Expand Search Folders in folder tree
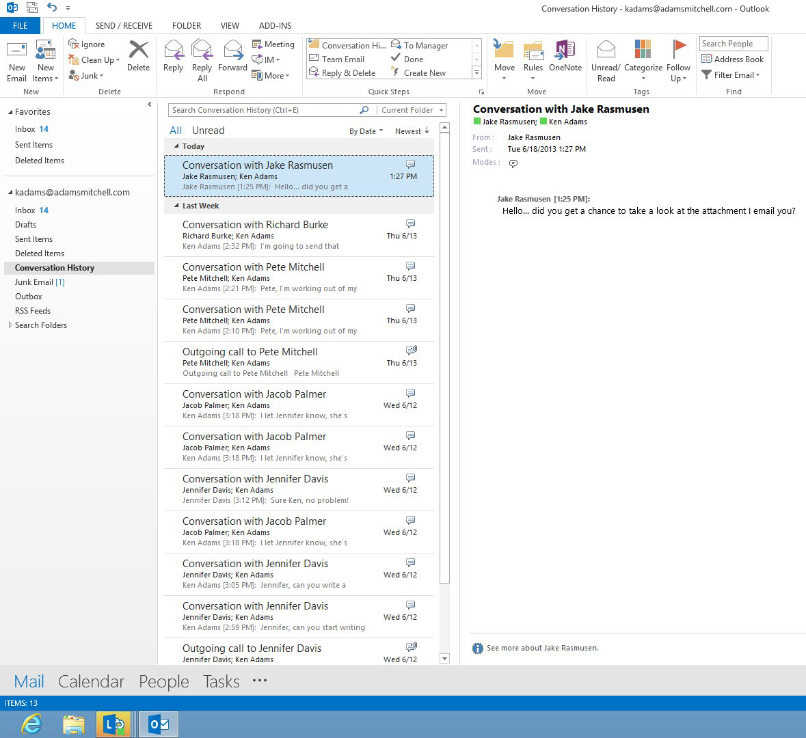Screen dimensions: 806x738 tap(10, 325)
